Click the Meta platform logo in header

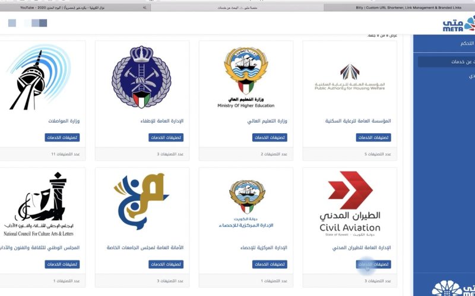[x=458, y=24]
